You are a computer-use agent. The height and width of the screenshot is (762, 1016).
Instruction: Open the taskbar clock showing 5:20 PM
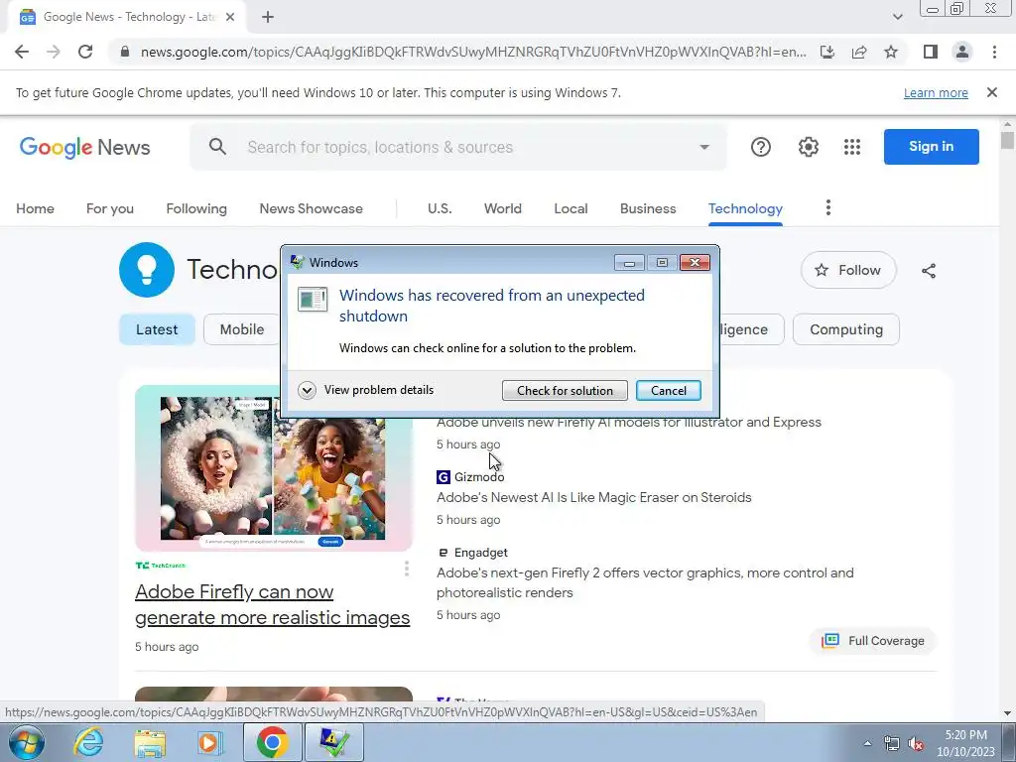click(x=965, y=743)
